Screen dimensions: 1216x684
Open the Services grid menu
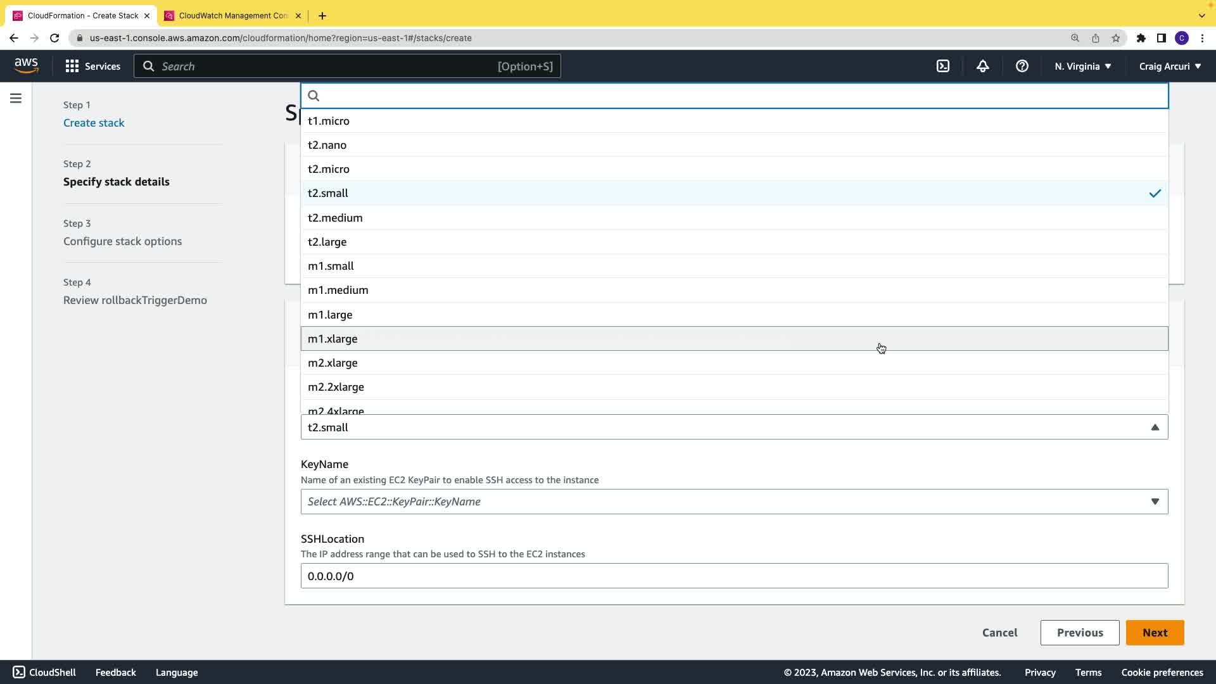[x=92, y=66]
